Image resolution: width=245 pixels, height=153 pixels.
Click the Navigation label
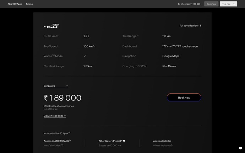tap(129, 56)
